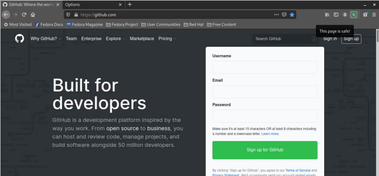Expand the Why GitHub? dropdown
The height and width of the screenshot is (176, 379).
pos(46,38)
